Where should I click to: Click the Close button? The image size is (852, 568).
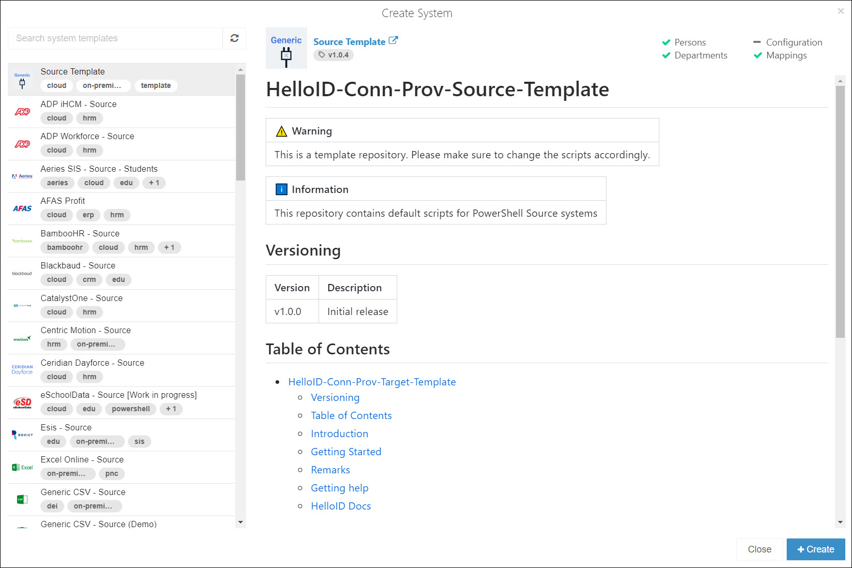(x=759, y=549)
